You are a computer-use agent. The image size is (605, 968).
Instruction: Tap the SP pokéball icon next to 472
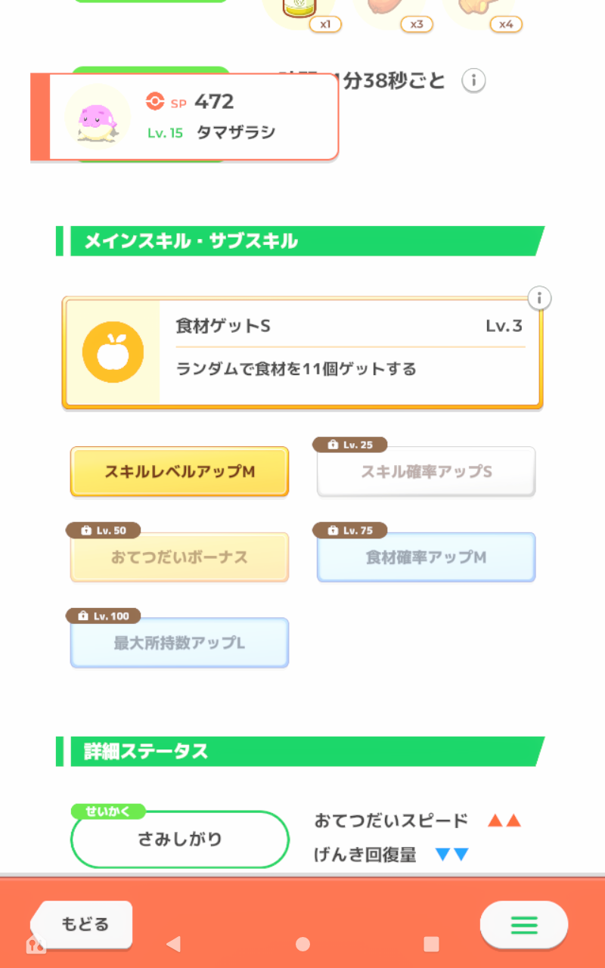(x=155, y=101)
